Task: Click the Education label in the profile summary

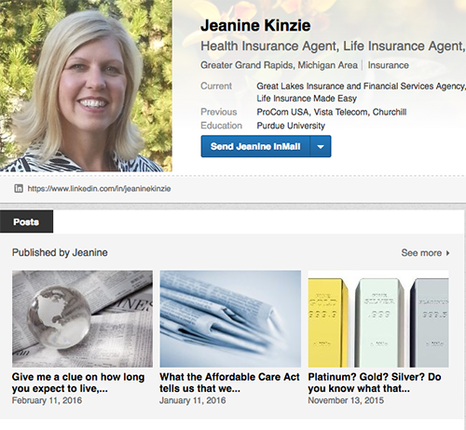Action: pyautogui.click(x=221, y=126)
